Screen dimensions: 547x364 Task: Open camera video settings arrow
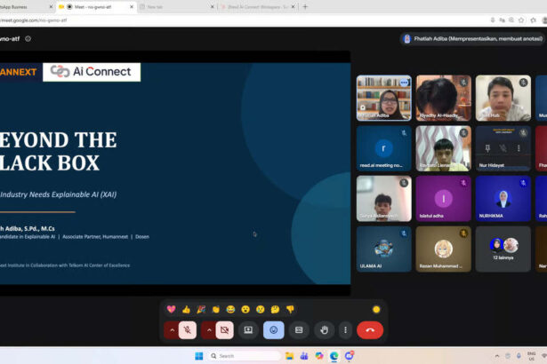(209, 330)
